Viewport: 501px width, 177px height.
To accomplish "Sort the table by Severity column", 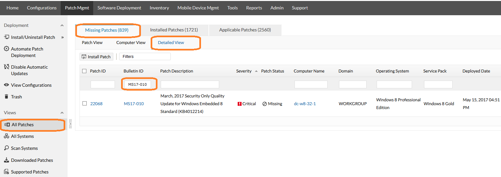I will [244, 71].
